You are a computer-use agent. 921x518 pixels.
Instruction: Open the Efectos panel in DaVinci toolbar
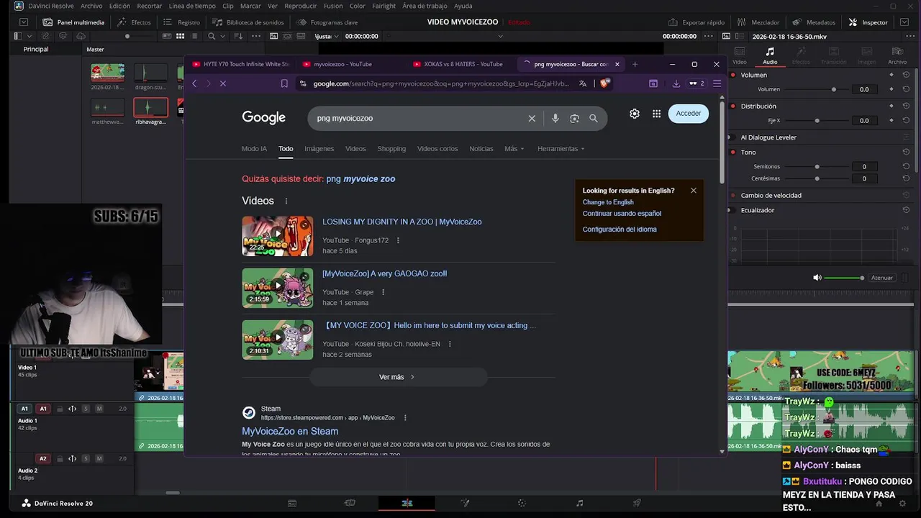[x=134, y=22]
